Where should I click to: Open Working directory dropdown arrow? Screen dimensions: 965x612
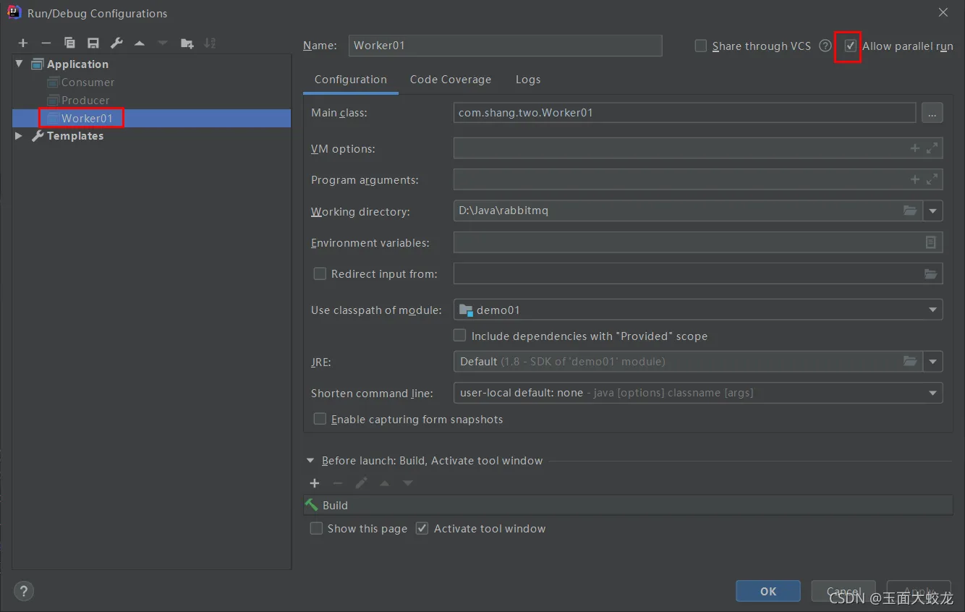click(933, 211)
